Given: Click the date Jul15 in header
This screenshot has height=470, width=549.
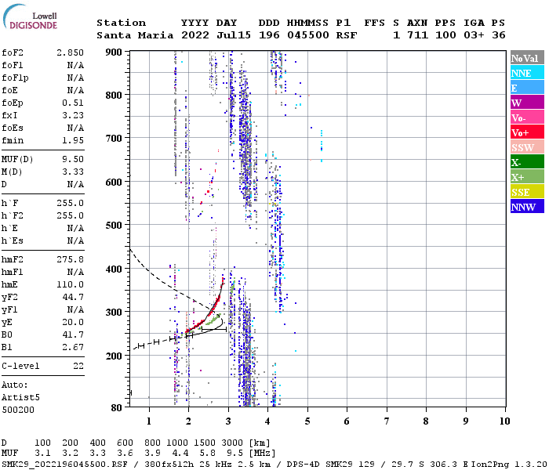Looking at the screenshot, I should pyautogui.click(x=234, y=35).
